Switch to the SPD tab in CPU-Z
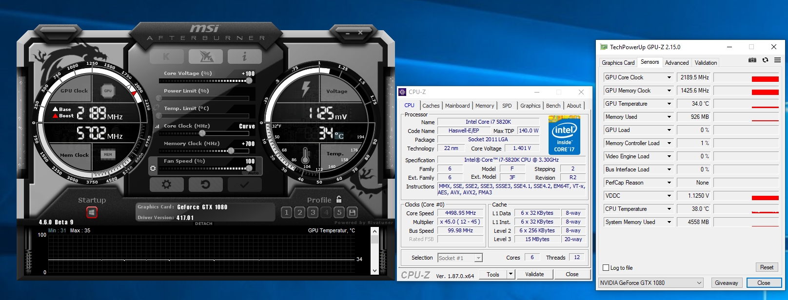This screenshot has height=300, width=788. (x=507, y=106)
